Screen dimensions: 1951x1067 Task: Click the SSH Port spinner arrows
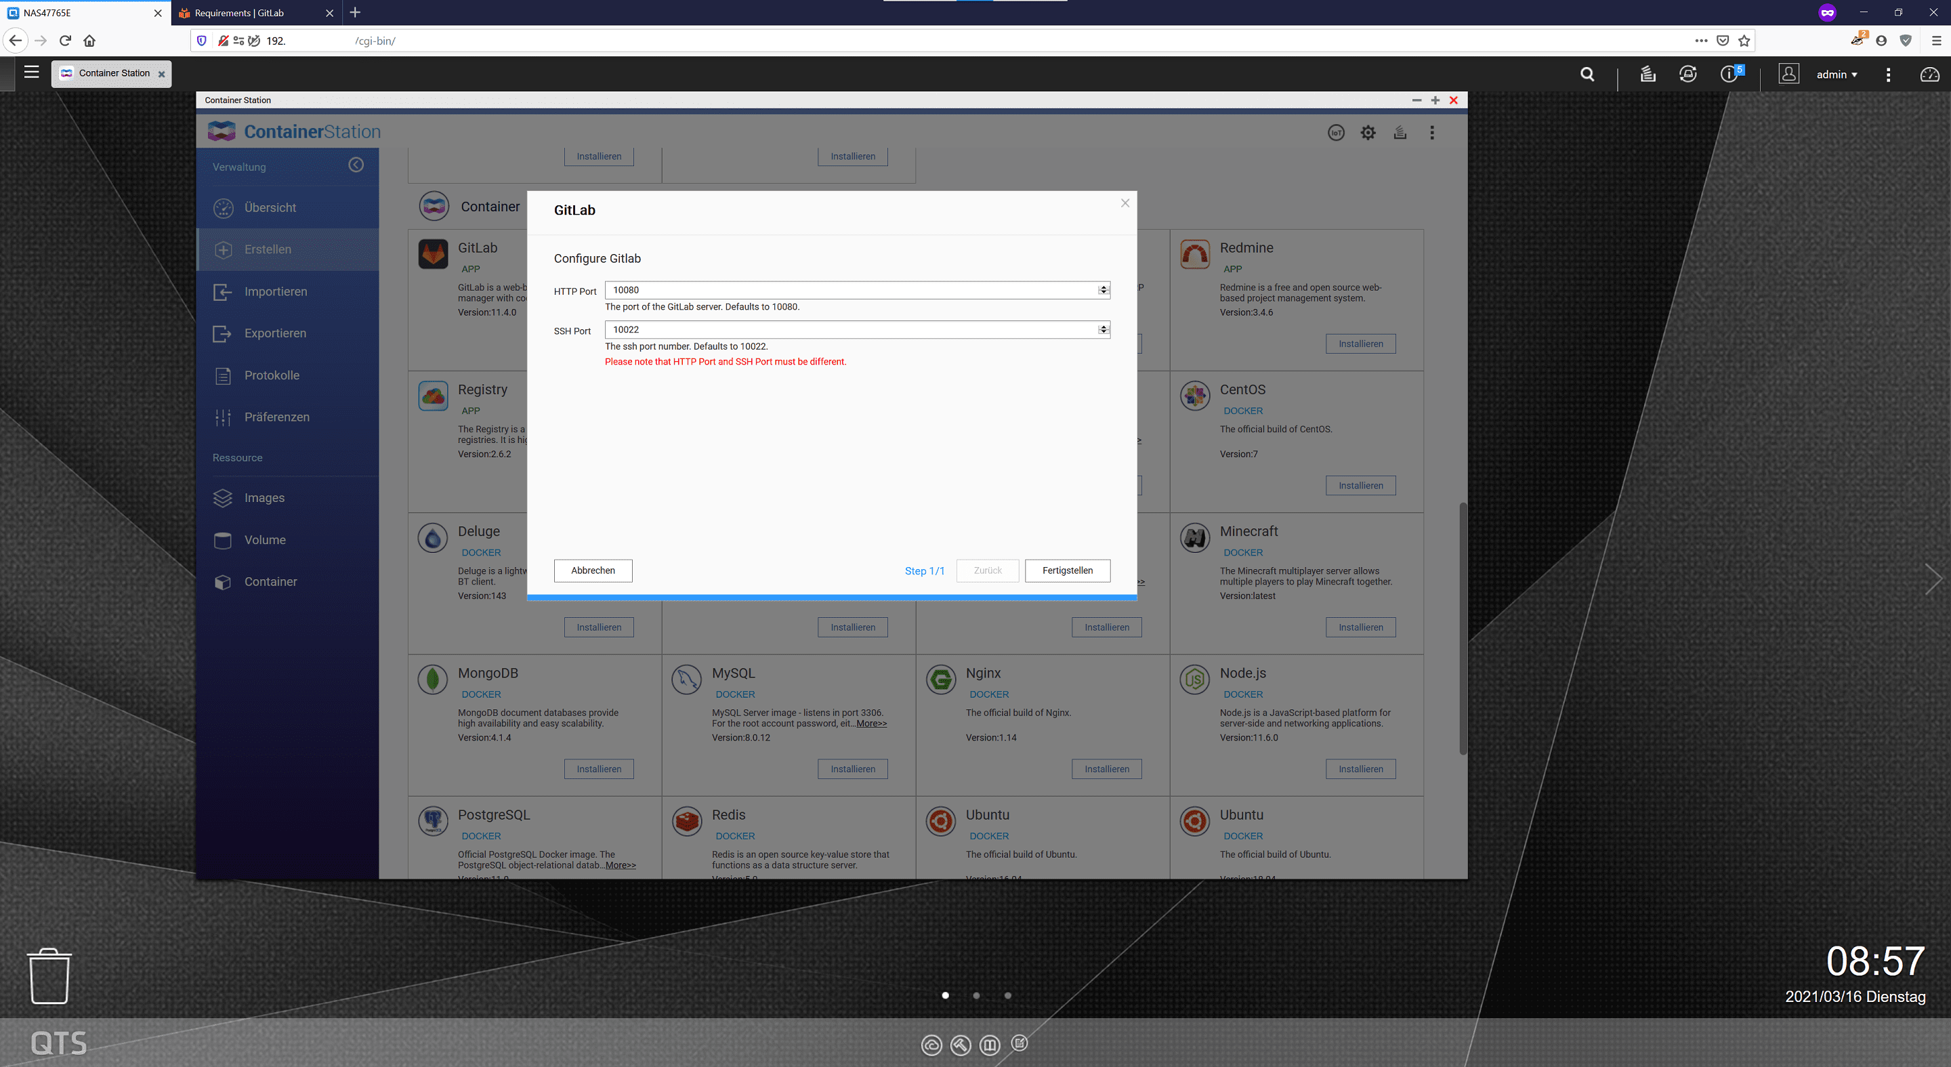pos(1104,329)
